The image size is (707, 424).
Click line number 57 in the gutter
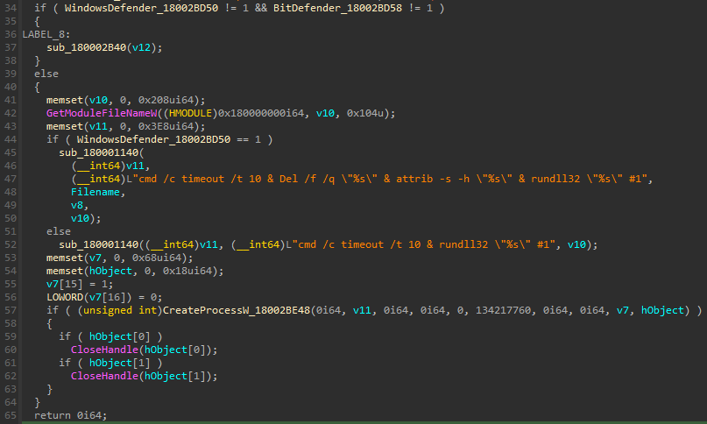(11, 310)
